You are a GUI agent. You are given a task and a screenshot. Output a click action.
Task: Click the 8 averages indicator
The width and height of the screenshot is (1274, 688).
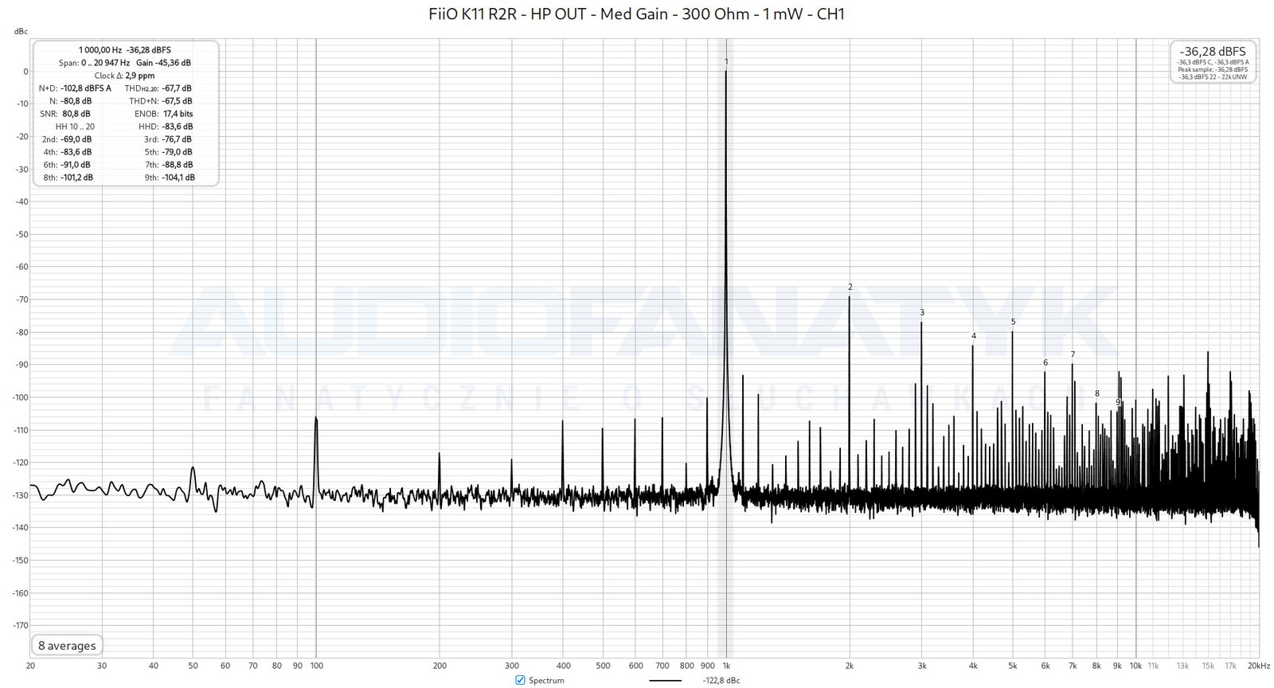click(67, 646)
